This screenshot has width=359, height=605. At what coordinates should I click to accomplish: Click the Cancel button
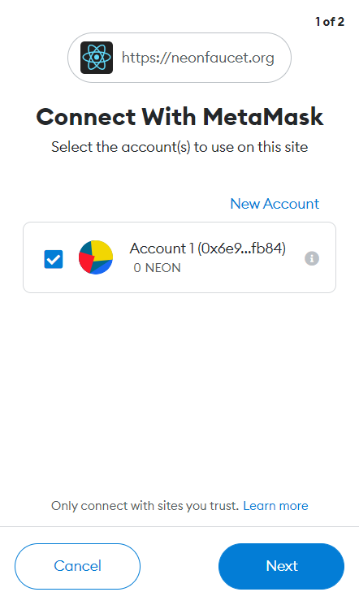pyautogui.click(x=78, y=566)
